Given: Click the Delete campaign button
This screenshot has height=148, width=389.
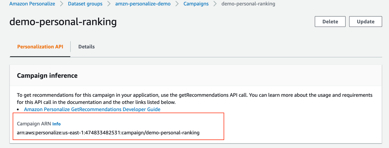Looking at the screenshot, I should click(330, 21).
